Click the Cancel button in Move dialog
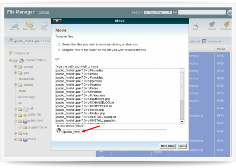Viewport: 236px width, 168px height. (182, 146)
